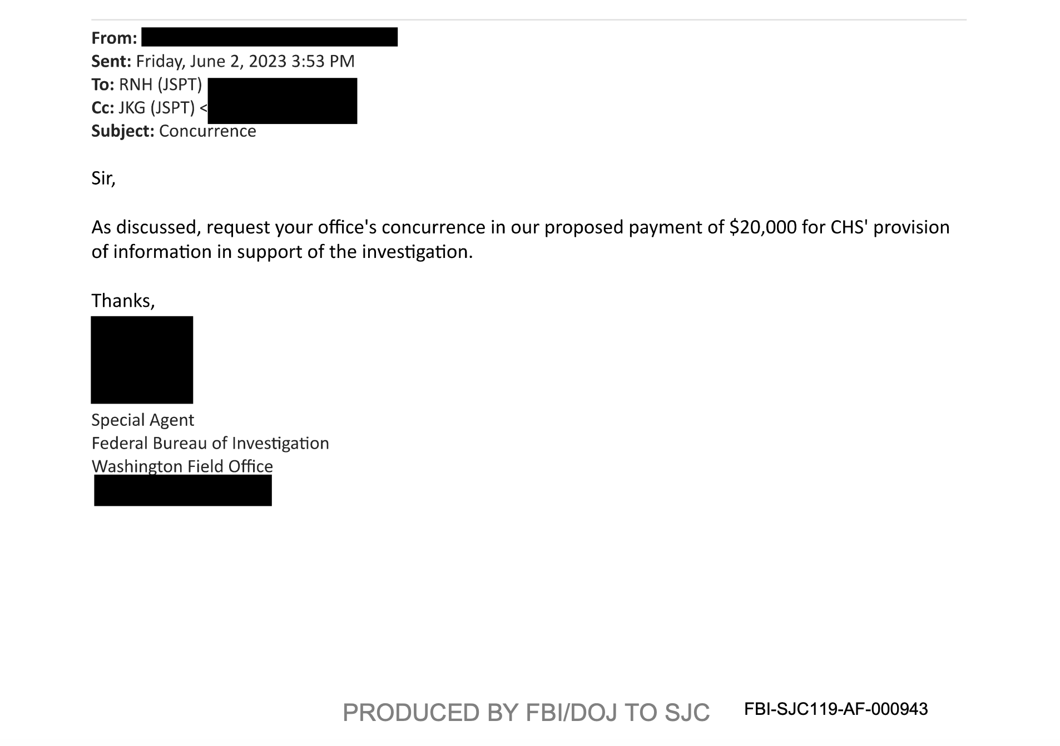The width and height of the screenshot is (1060, 746).
Task: Click the sent date "Friday, June 2, 2023"
Action: (211, 61)
